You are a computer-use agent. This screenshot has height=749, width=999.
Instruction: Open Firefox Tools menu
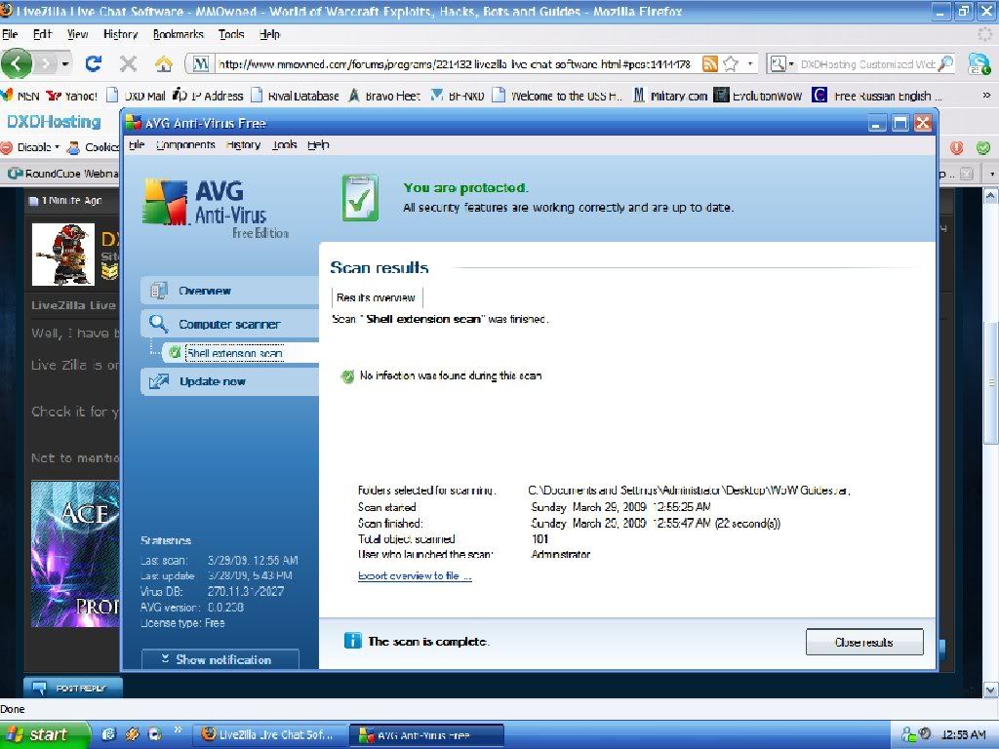[230, 34]
